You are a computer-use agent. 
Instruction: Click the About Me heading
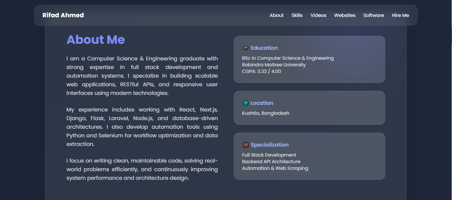[x=96, y=40]
